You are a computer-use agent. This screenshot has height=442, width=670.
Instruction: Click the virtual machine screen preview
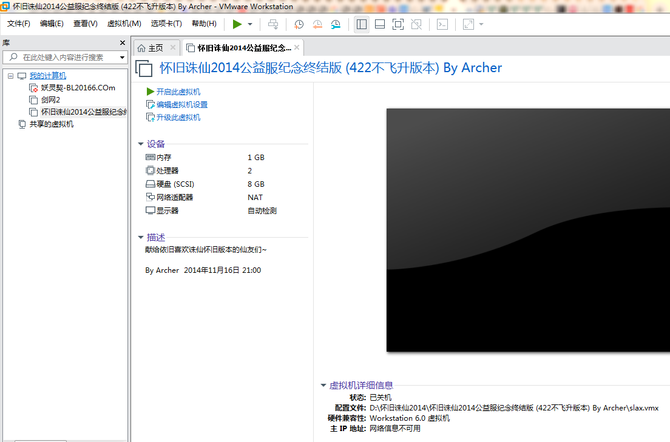(528, 230)
